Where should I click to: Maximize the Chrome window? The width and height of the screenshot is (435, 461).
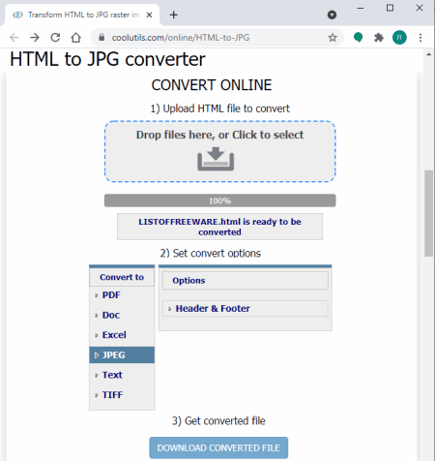[x=390, y=8]
